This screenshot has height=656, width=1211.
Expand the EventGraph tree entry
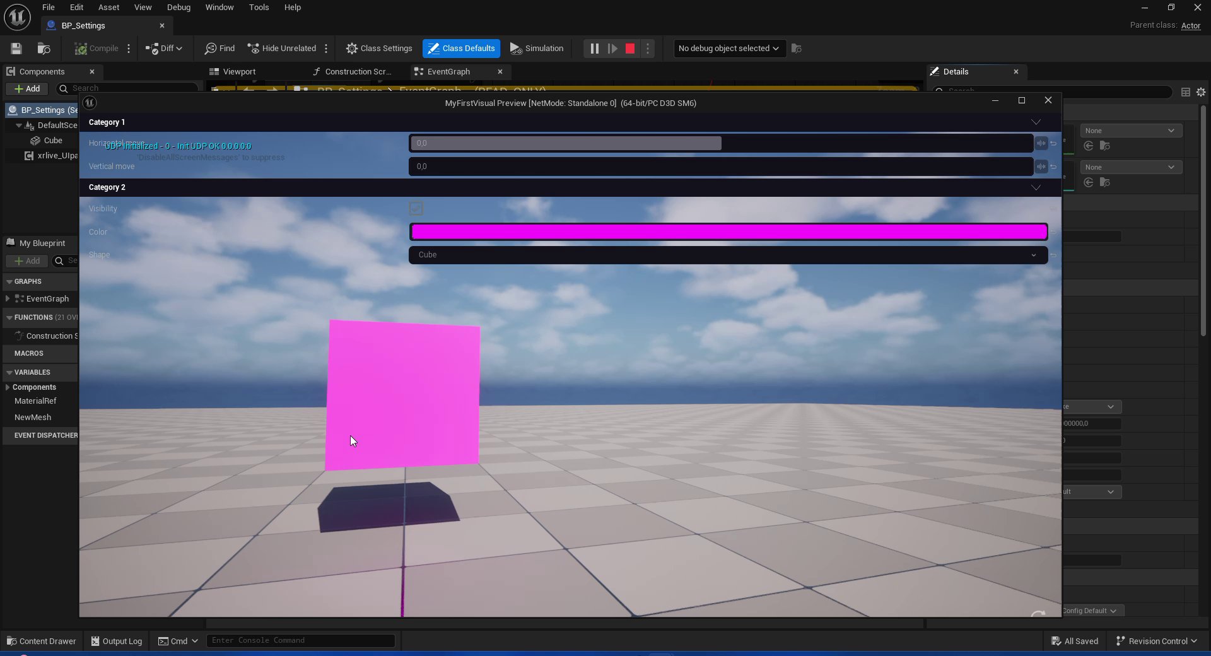(8, 299)
